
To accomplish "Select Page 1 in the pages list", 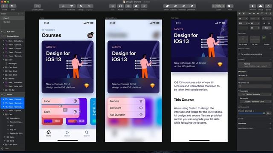I will (12, 18).
